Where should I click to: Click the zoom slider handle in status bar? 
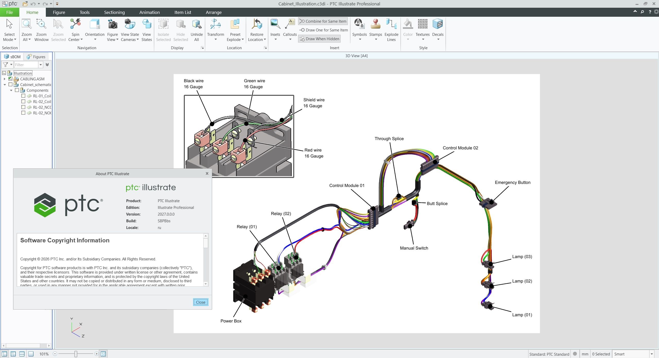coord(76,354)
